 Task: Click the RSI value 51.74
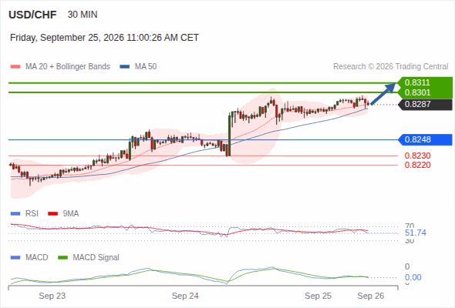(x=416, y=233)
